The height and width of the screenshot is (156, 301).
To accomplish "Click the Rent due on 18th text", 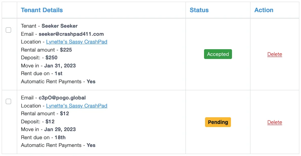I will coord(43,137).
